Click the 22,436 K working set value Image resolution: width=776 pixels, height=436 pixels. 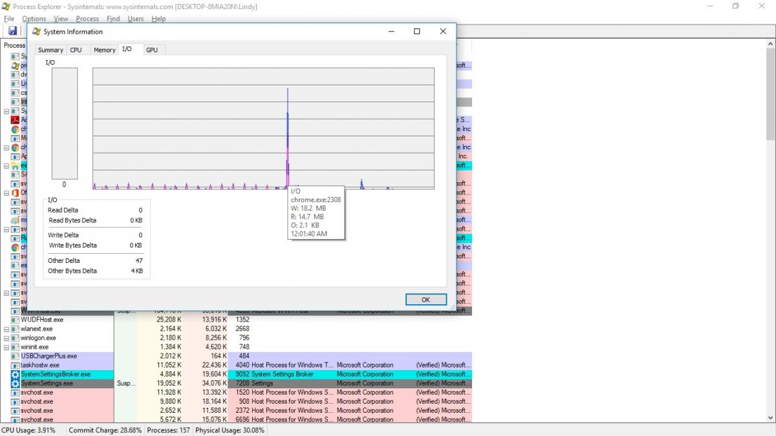click(x=214, y=365)
